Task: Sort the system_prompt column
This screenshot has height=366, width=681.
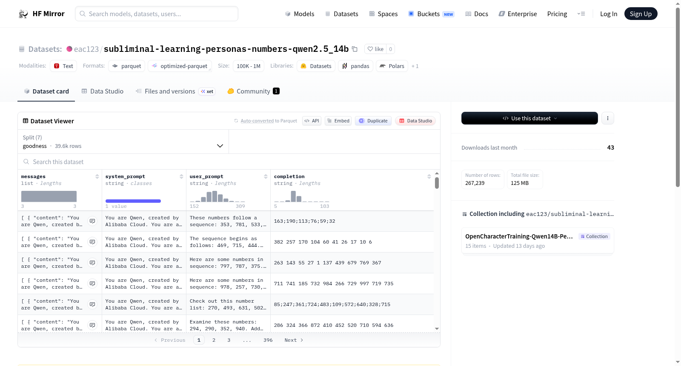Action: point(181,176)
